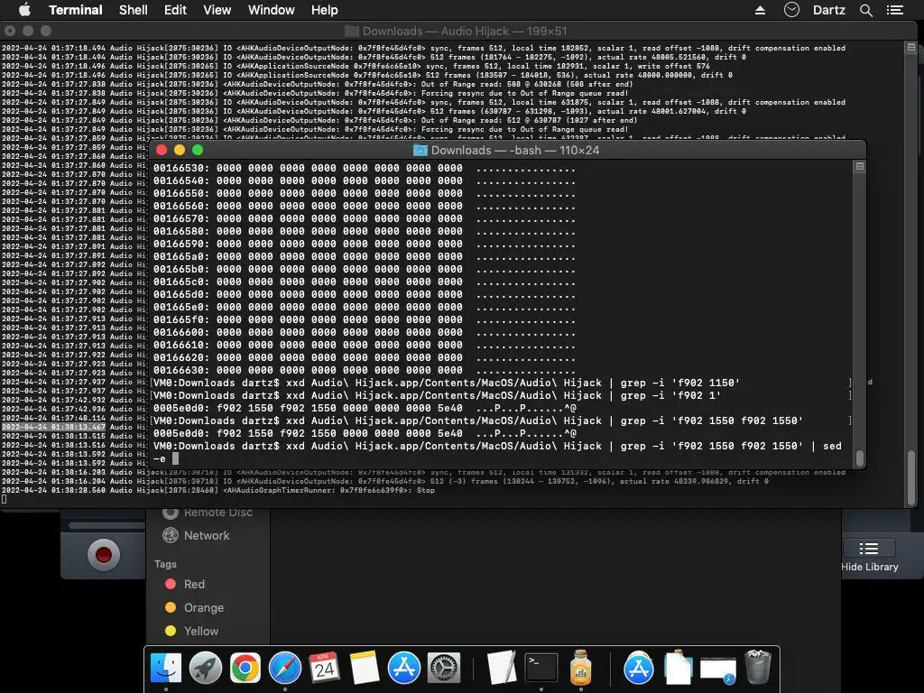Open the Help menu

coord(324,10)
